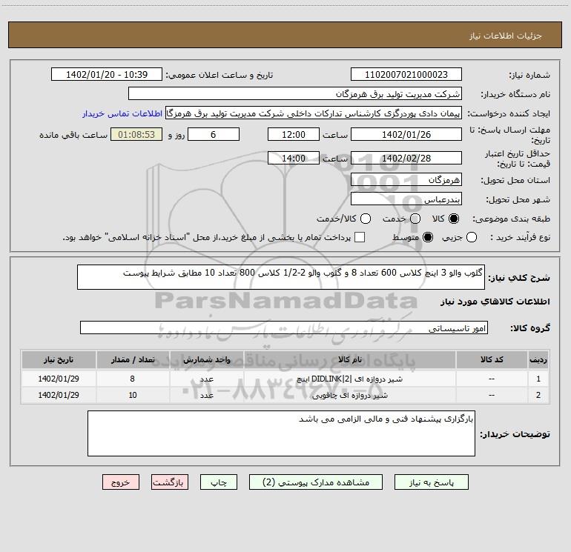Click item name شیر دروازه ای چاقویی
The height and width of the screenshot is (552, 571).
(349, 395)
